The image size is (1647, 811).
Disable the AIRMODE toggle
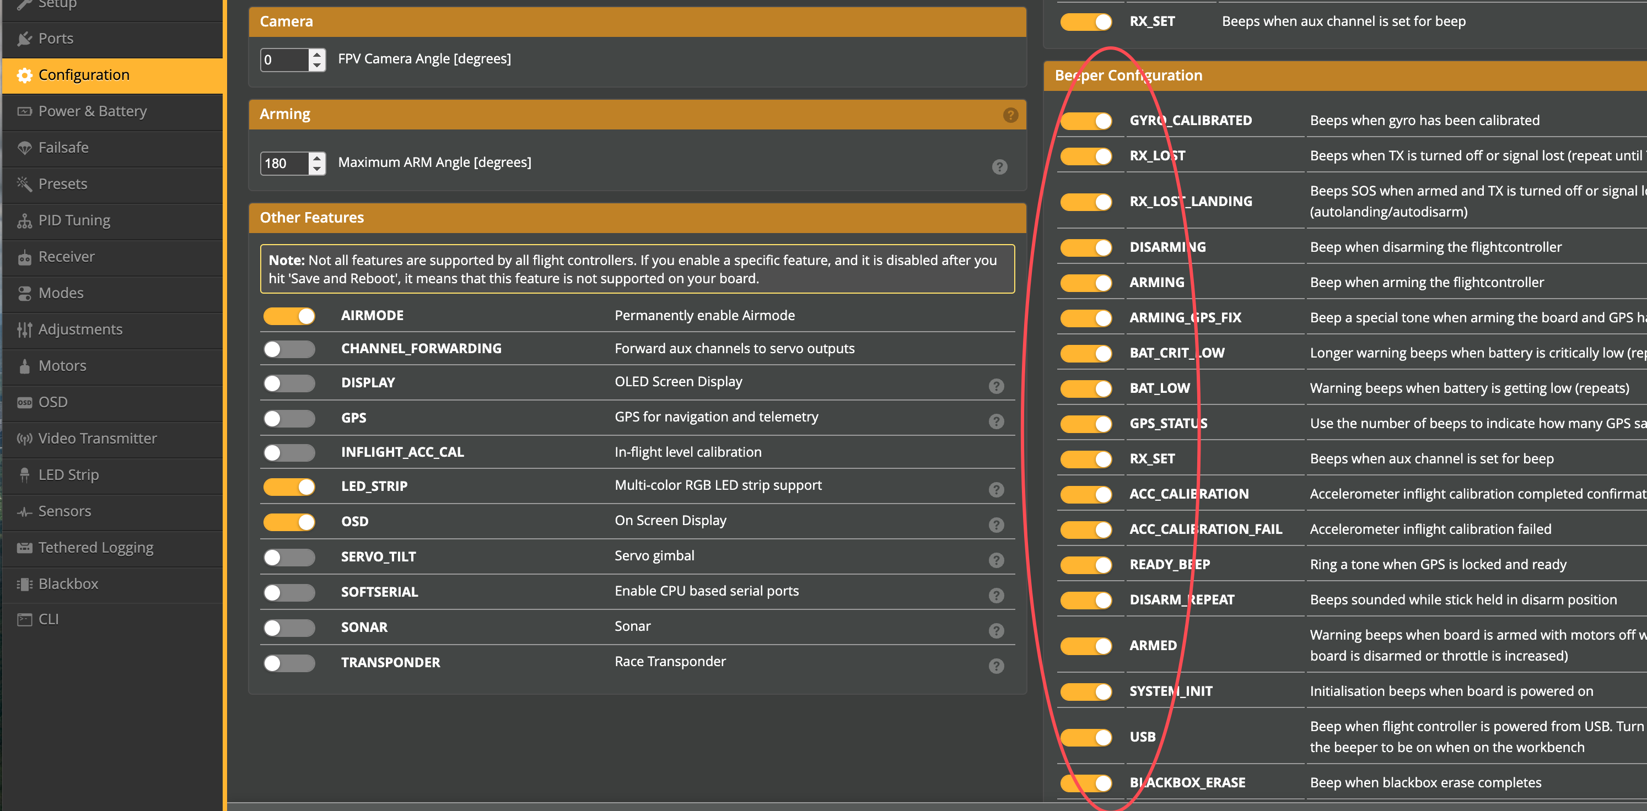pyautogui.click(x=289, y=316)
